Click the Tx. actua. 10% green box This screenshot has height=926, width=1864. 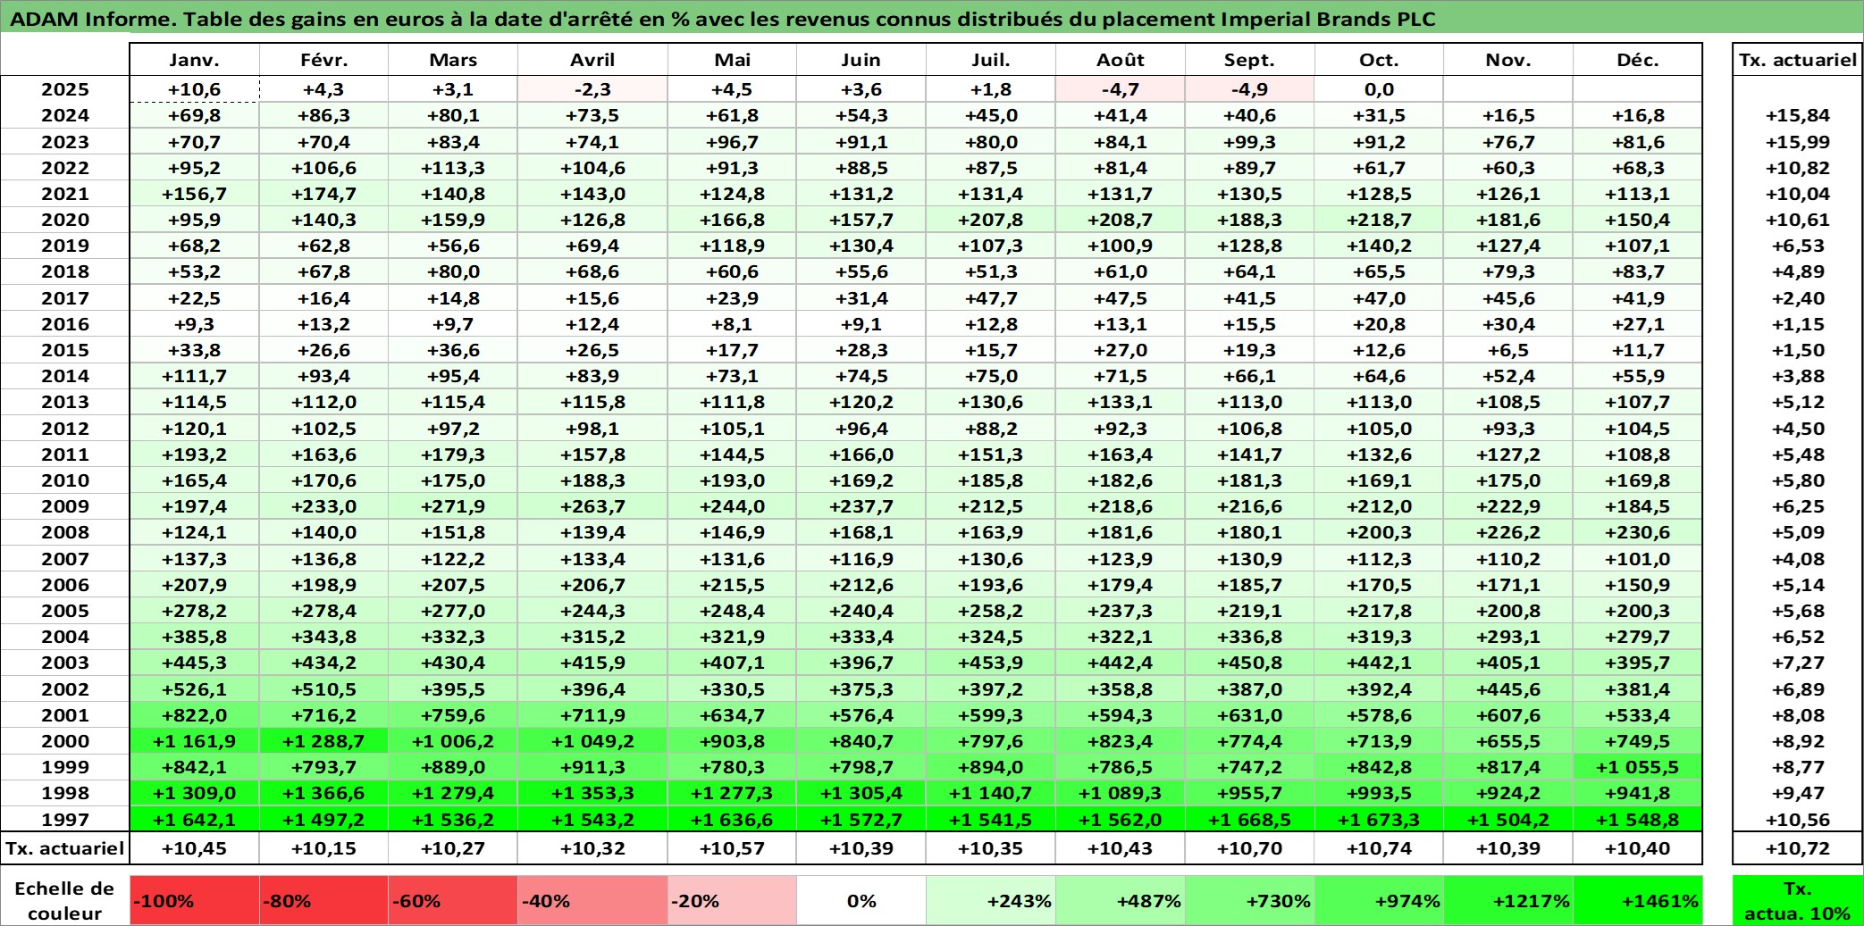1798,900
